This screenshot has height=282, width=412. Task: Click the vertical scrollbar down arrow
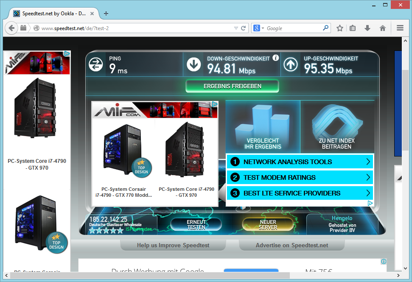pyautogui.click(x=405, y=268)
